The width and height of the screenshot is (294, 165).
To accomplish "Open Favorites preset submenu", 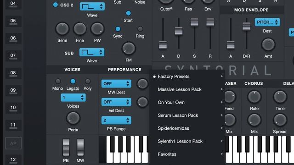I will (187, 154).
